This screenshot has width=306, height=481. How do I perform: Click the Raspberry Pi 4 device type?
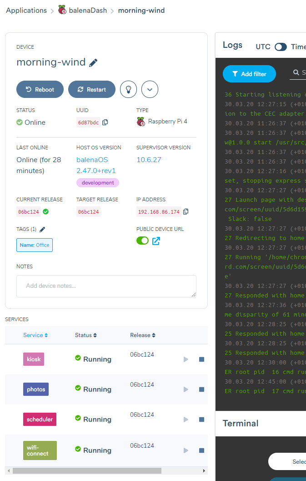tap(162, 122)
